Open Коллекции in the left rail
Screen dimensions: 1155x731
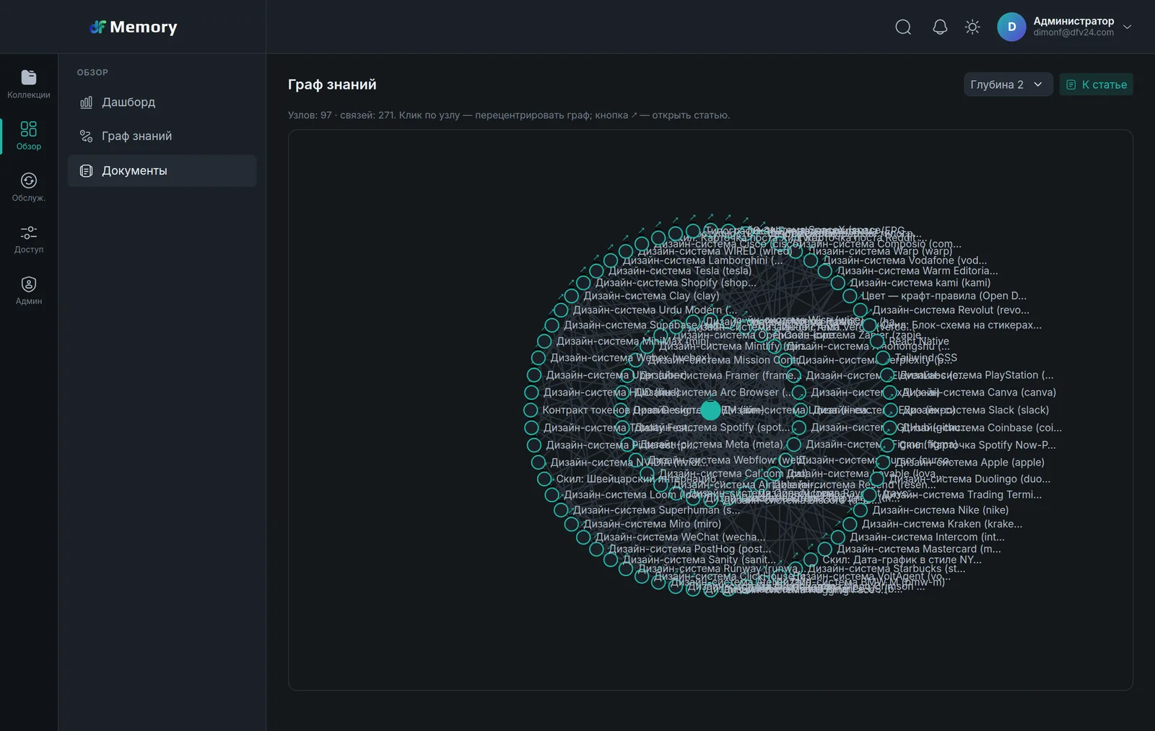[x=29, y=84]
